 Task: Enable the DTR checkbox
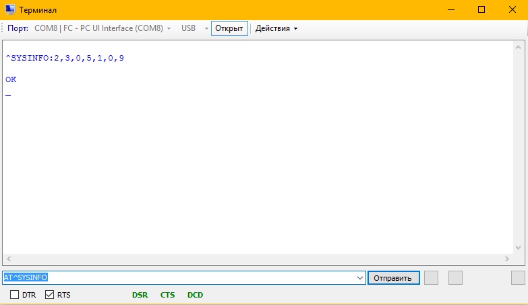[x=14, y=295]
